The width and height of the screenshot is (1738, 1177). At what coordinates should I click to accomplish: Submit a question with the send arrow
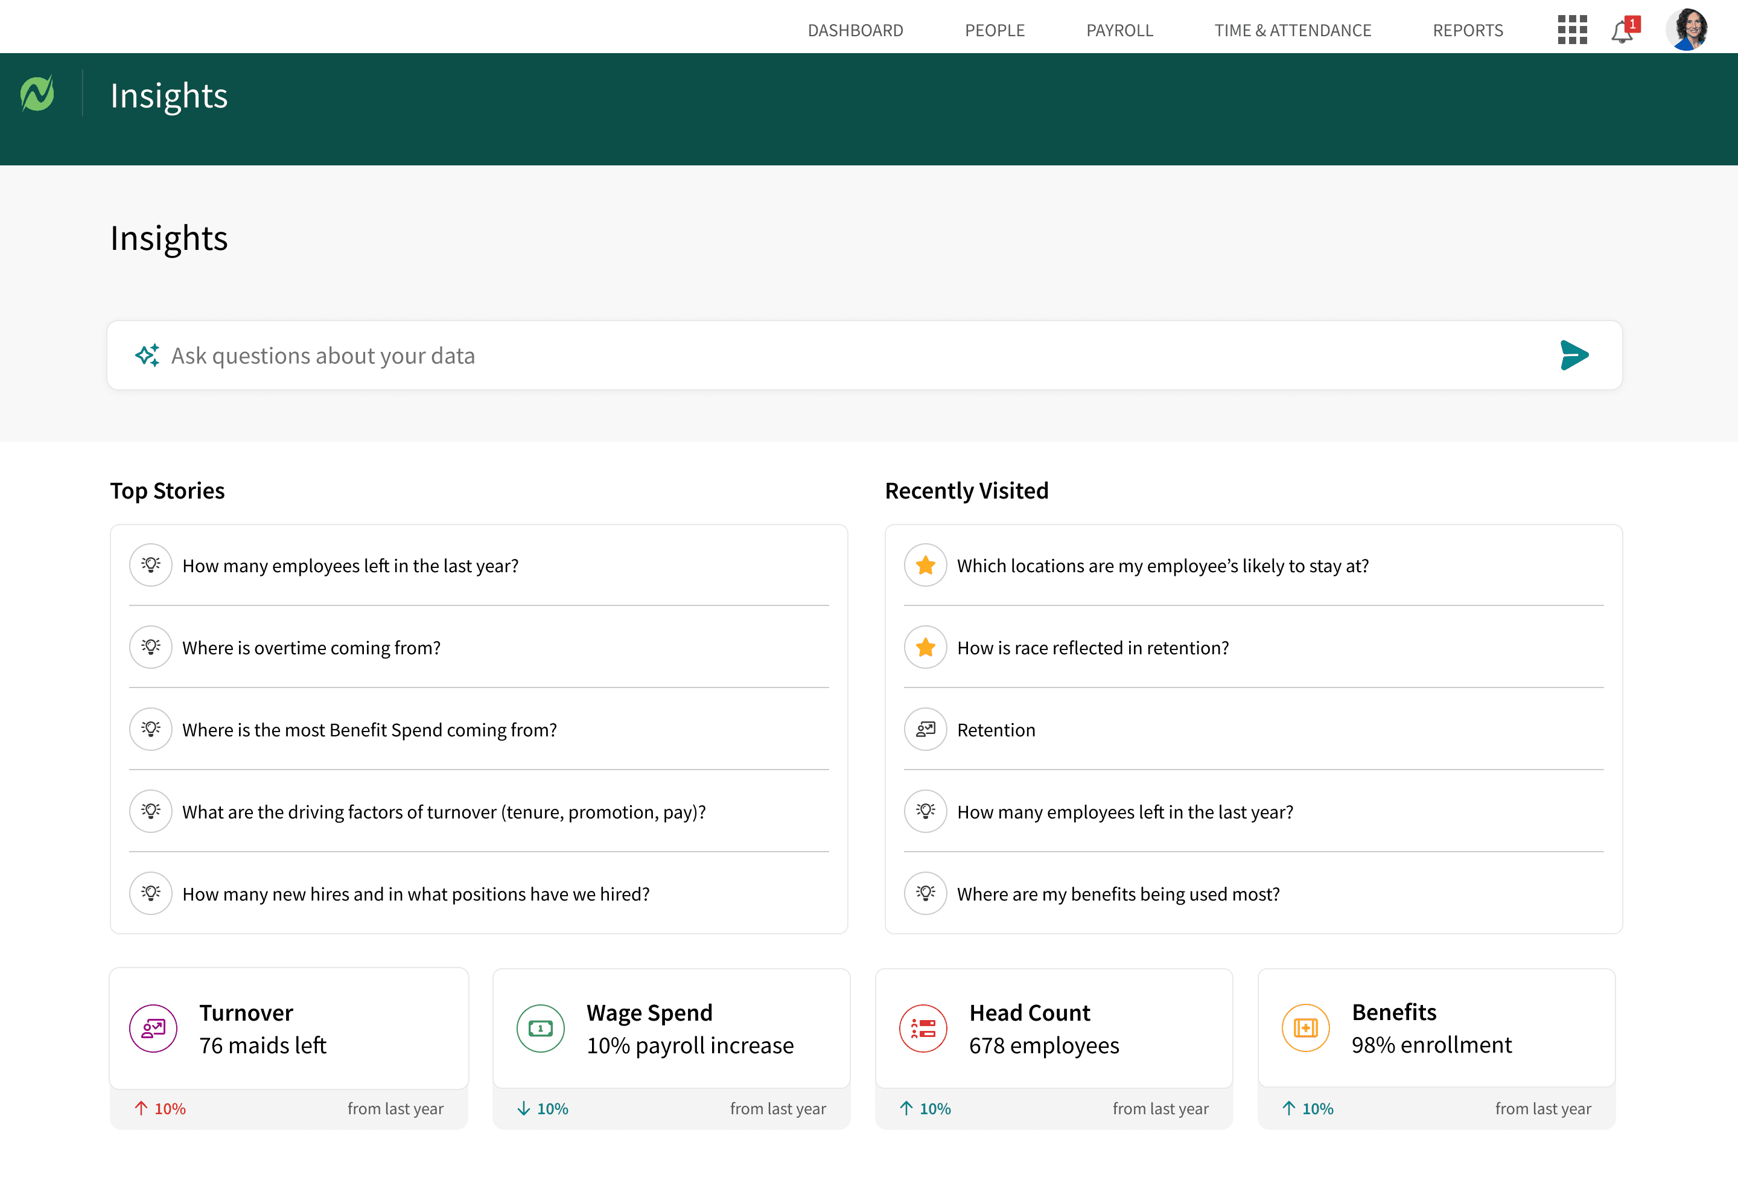click(1574, 355)
